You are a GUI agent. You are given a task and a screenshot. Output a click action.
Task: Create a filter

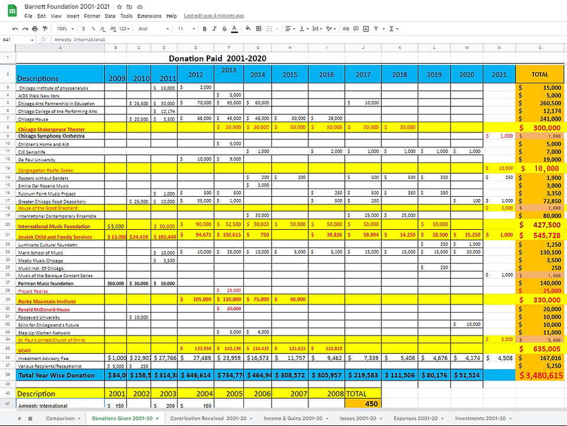[x=376, y=28]
